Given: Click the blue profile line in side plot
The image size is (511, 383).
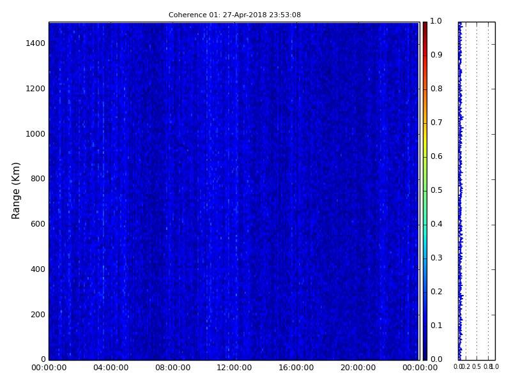Looking at the screenshot, I should pyautogui.click(x=461, y=191).
